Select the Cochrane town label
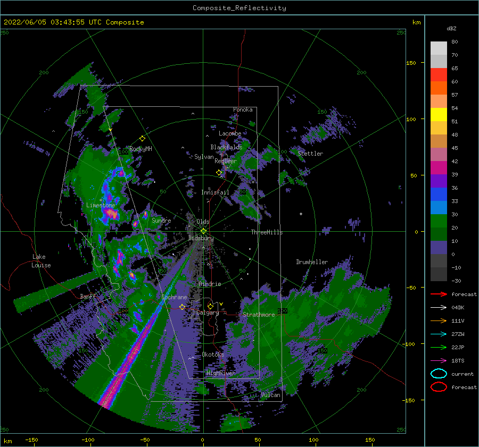 174,297
